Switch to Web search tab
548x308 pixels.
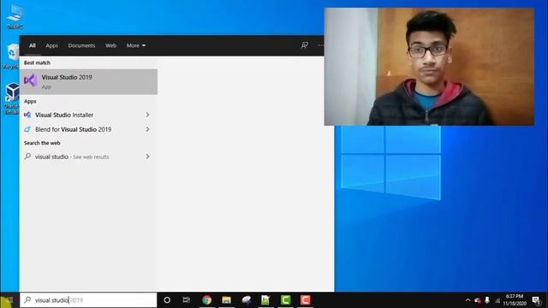click(x=110, y=45)
